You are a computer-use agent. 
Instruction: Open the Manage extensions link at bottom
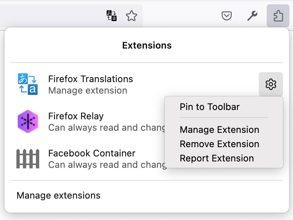(x=58, y=196)
